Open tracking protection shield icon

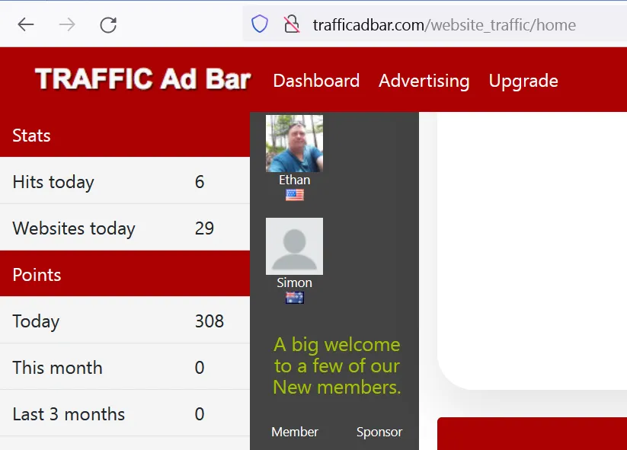pyautogui.click(x=260, y=24)
